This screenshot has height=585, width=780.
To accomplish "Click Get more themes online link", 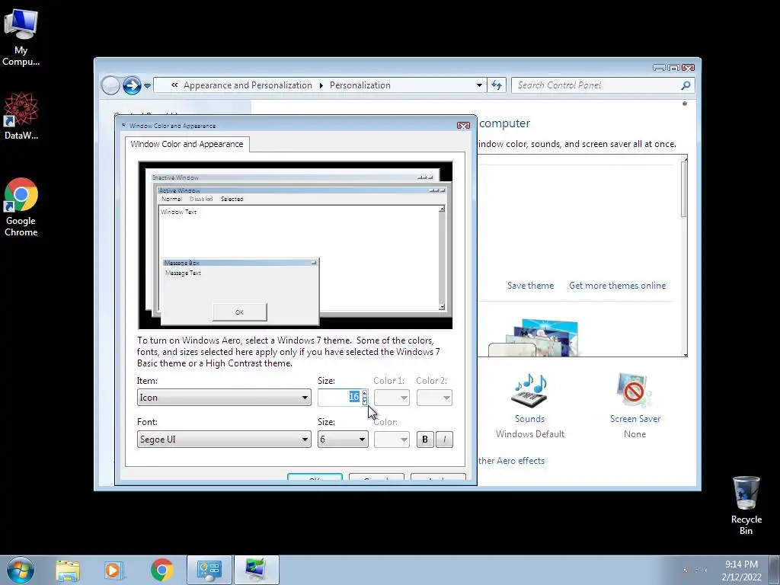I will (x=617, y=286).
